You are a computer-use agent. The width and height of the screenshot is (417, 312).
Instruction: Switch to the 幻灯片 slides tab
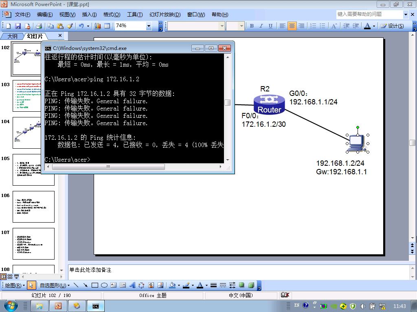[x=35, y=36]
